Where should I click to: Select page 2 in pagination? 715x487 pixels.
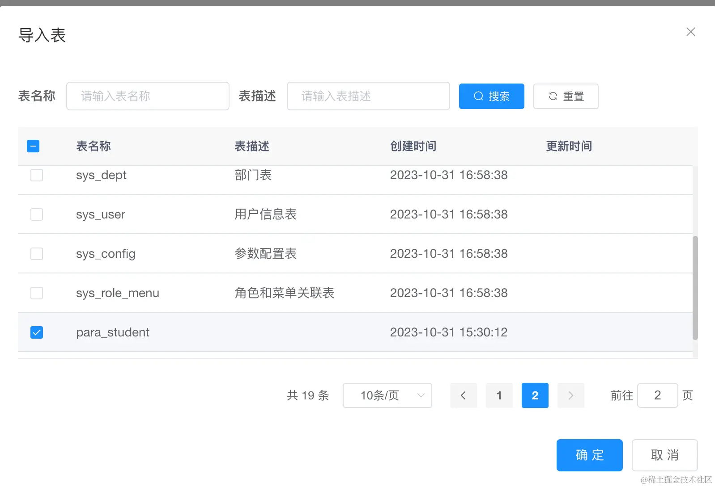pos(535,395)
